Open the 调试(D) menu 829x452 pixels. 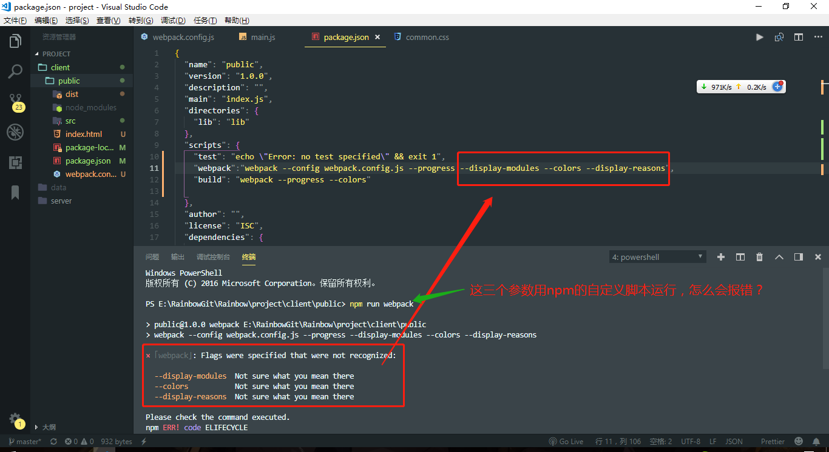[x=174, y=20]
